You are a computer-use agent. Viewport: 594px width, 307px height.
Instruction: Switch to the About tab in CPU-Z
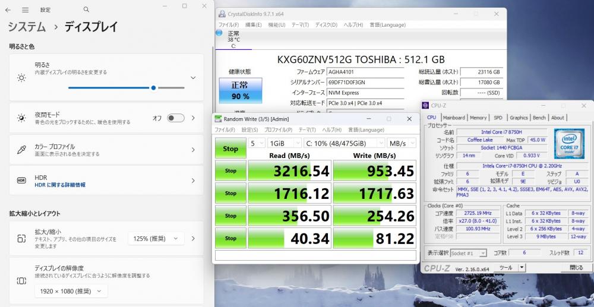[x=557, y=118]
